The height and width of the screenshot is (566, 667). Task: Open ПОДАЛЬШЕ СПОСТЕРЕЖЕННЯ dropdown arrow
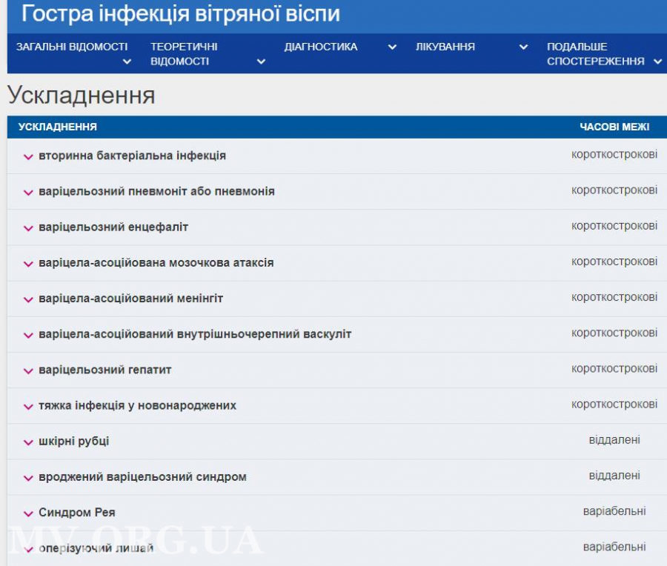[657, 61]
